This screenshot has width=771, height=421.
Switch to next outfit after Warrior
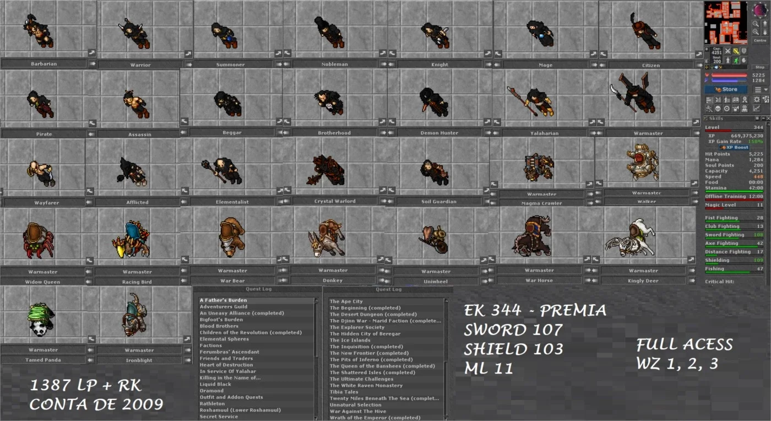pos(189,65)
